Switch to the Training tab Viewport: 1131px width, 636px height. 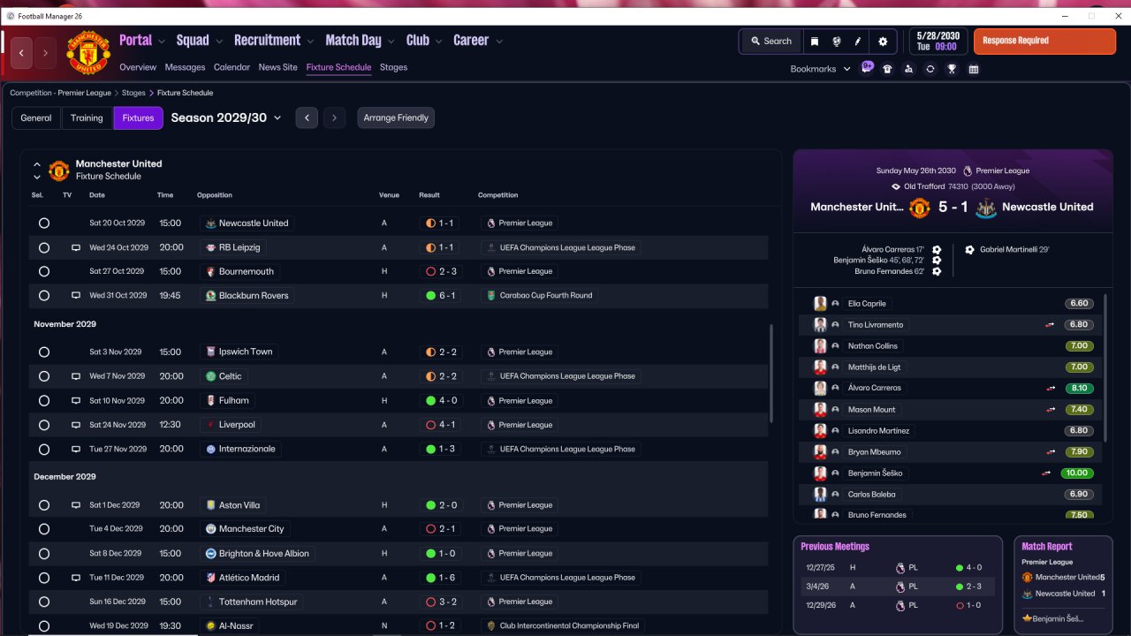(x=87, y=117)
